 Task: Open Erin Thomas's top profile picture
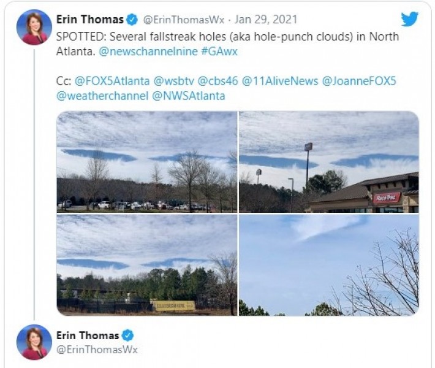[x=34, y=27]
